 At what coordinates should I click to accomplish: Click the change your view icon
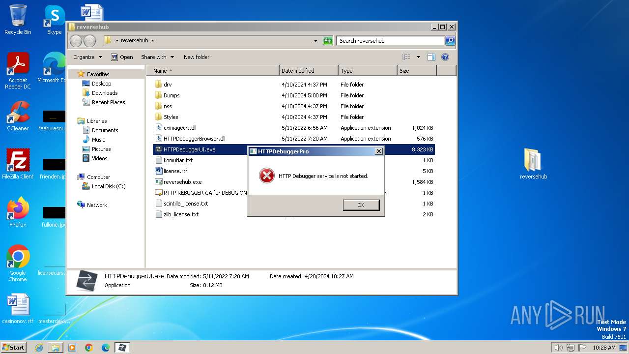coord(406,57)
